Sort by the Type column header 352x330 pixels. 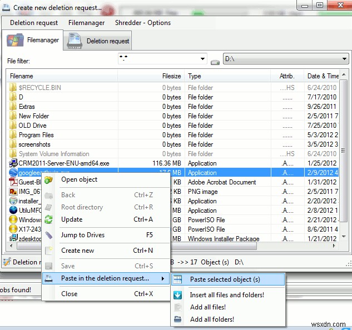pos(227,76)
